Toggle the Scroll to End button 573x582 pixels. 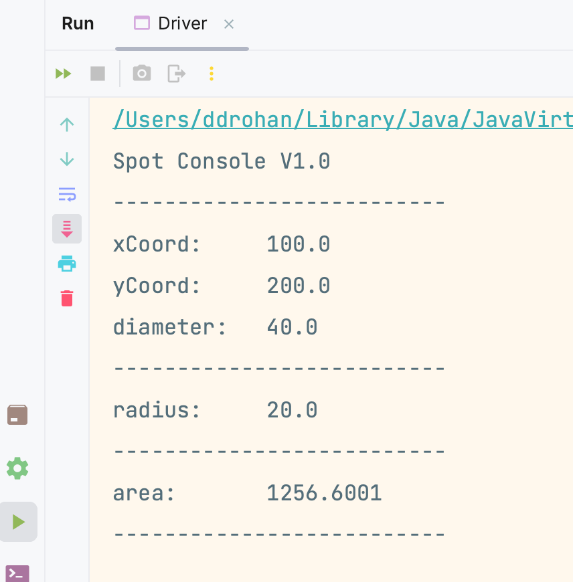click(67, 229)
